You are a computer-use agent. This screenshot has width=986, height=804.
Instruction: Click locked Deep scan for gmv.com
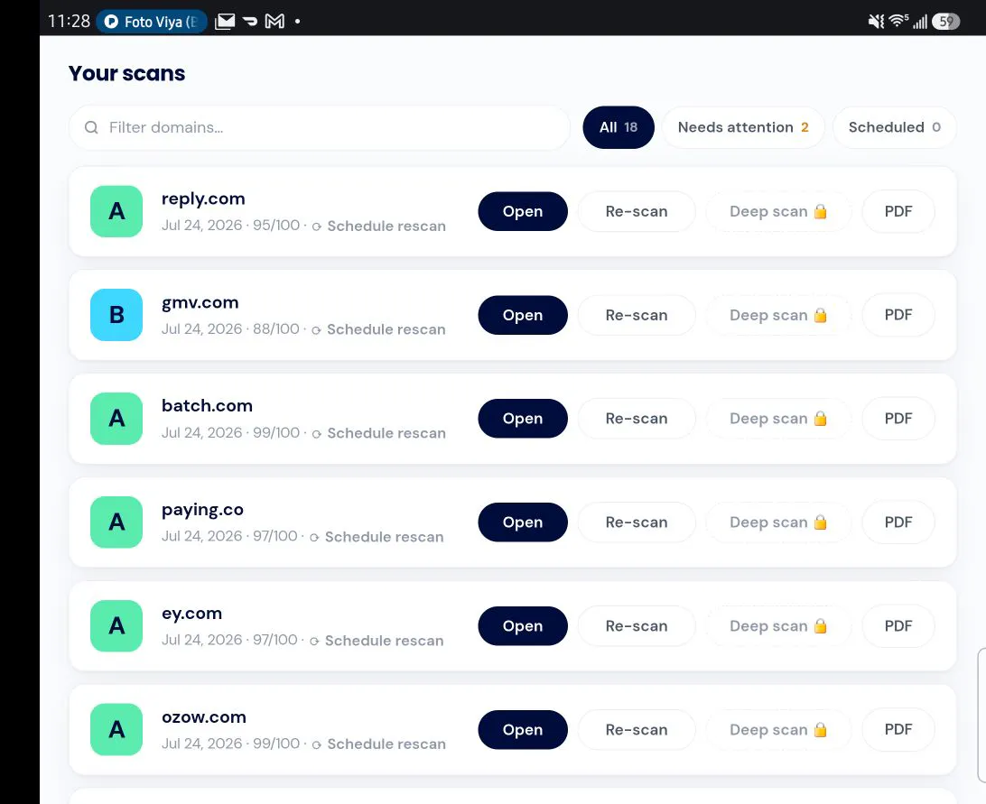point(777,315)
